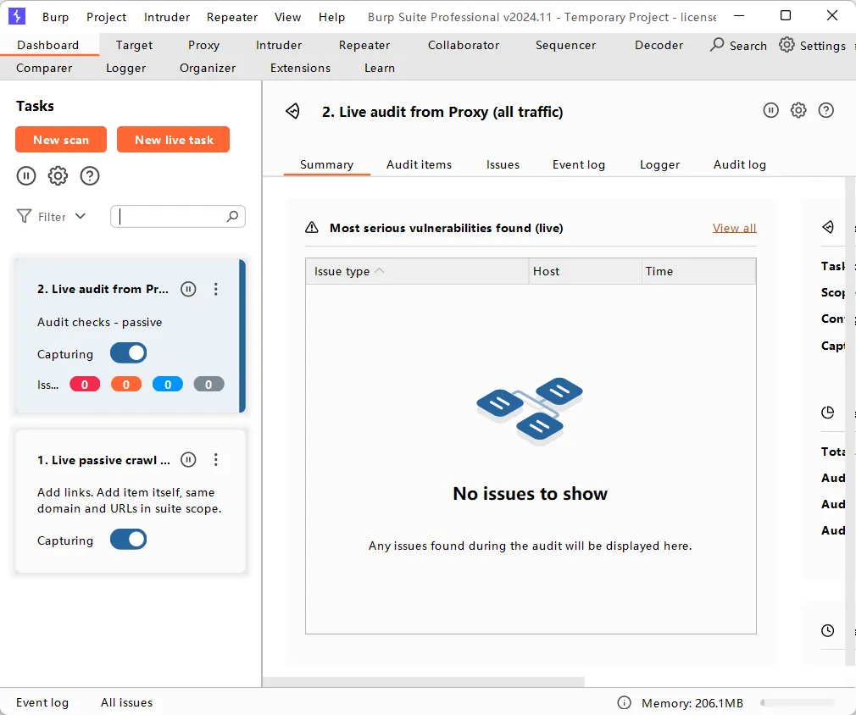Switch to Audit items tab
This screenshot has width=856, height=715.
[419, 164]
